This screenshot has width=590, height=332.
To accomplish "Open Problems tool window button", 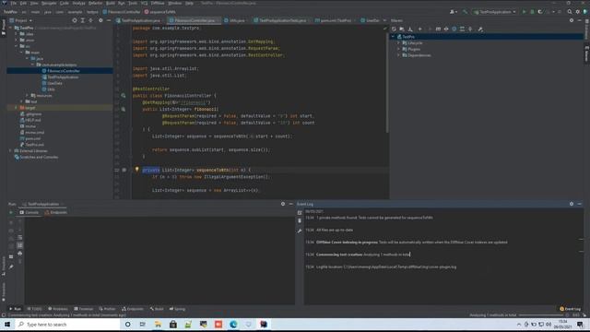I will click(57, 309).
